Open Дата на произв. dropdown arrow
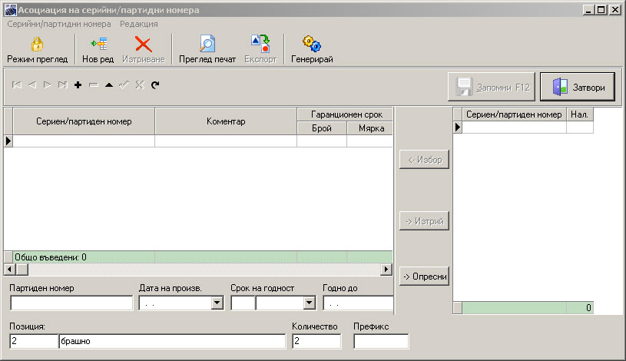 pyautogui.click(x=217, y=303)
